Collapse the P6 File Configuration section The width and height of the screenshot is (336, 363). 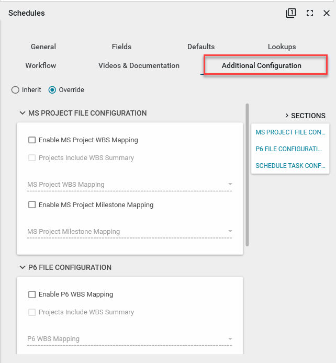(23, 267)
